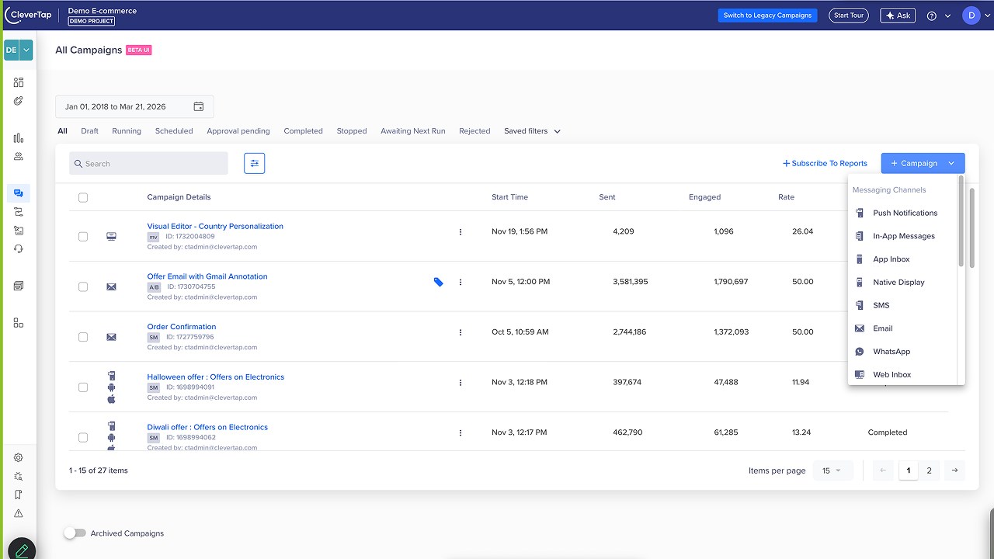Switch to the Completed tab
Screen dimensions: 994x559
point(303,131)
